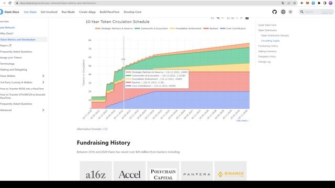
Task: Click the share icon in address bar
Action: 289,3
